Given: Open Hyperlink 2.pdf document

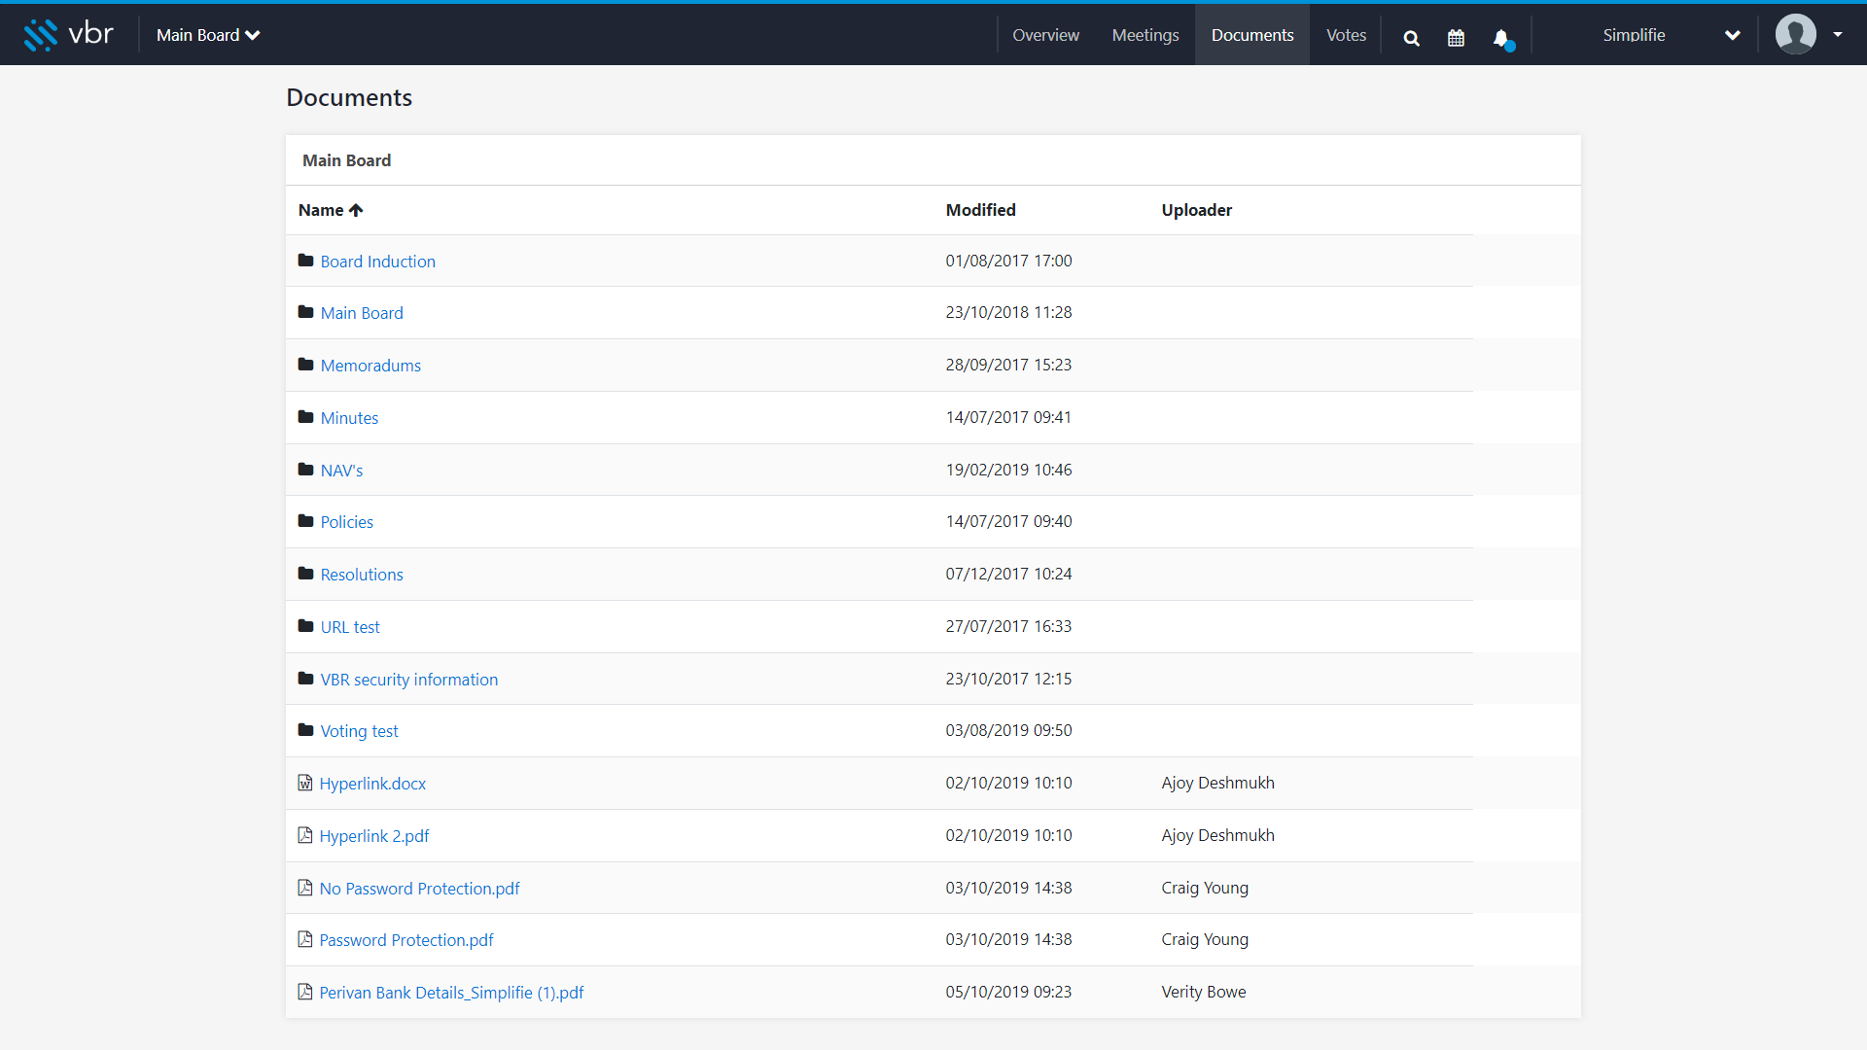Looking at the screenshot, I should [374, 836].
